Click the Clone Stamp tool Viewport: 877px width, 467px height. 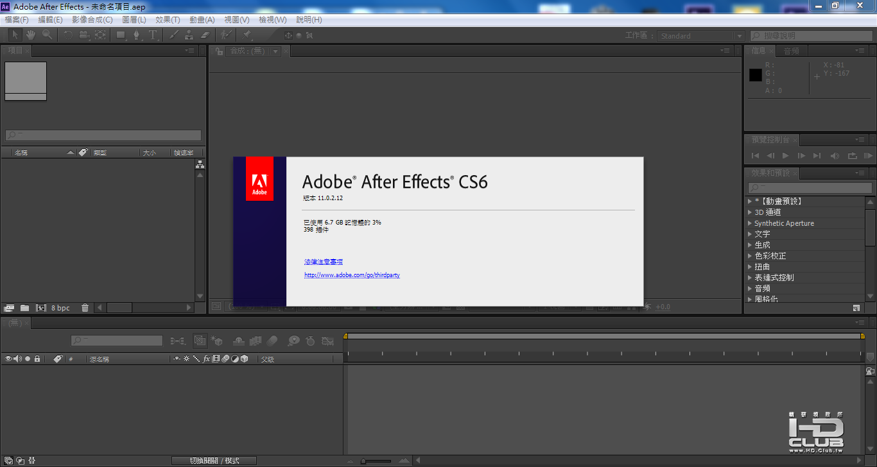[x=189, y=35]
